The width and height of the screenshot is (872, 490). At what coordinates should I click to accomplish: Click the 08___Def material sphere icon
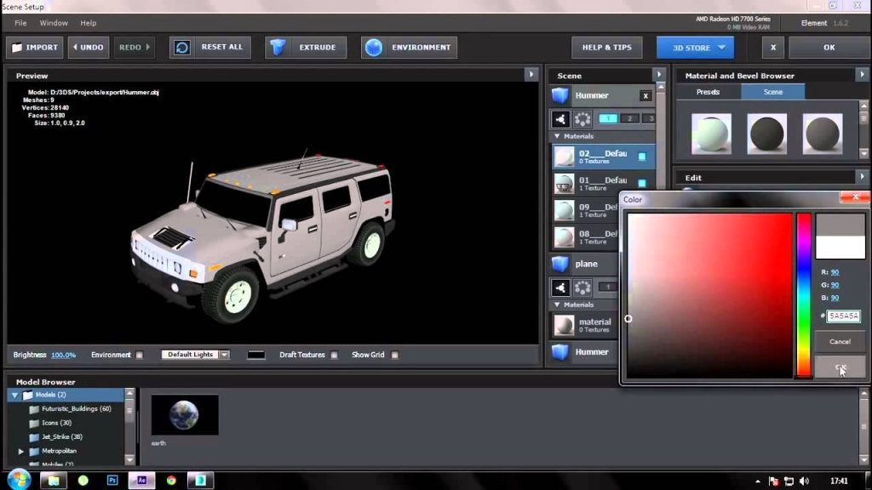[x=564, y=237]
